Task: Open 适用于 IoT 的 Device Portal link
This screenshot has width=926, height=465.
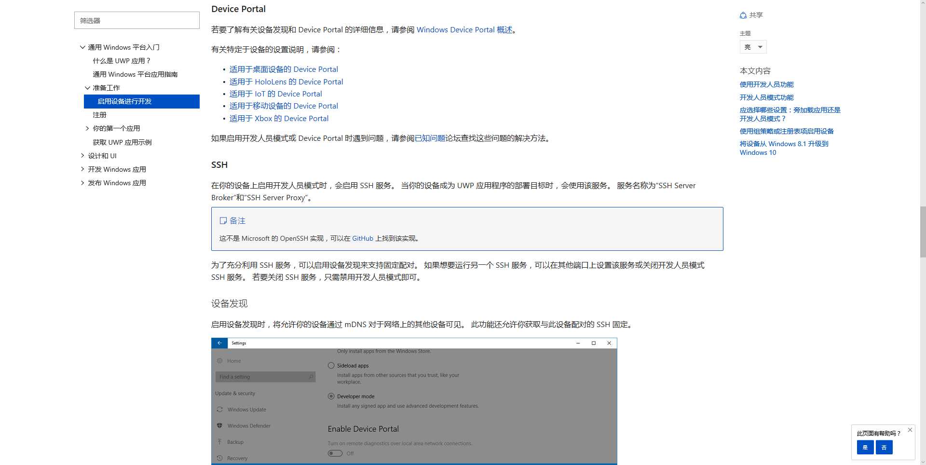Action: pyautogui.click(x=276, y=94)
